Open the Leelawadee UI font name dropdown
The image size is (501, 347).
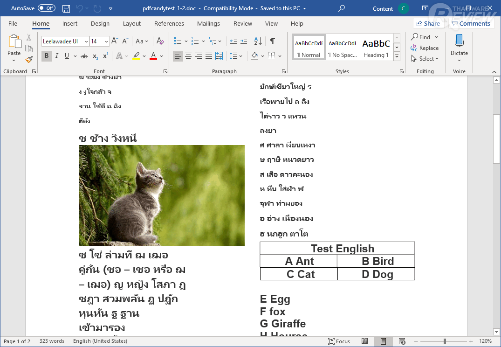[x=86, y=42]
